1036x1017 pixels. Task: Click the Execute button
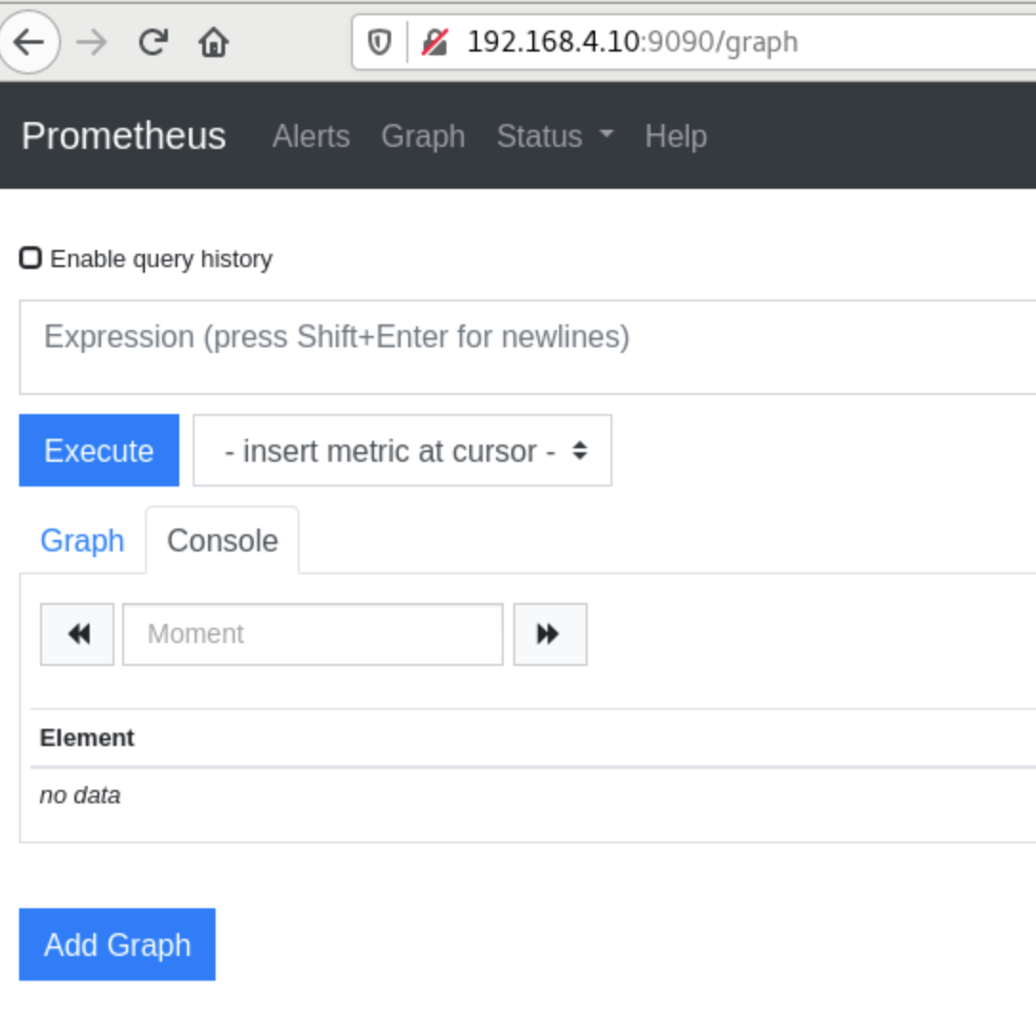[x=99, y=450]
